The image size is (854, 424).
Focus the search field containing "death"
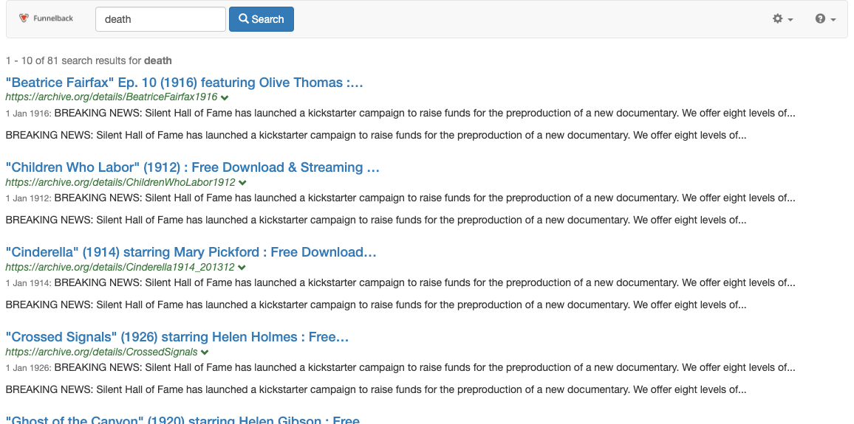click(x=160, y=19)
